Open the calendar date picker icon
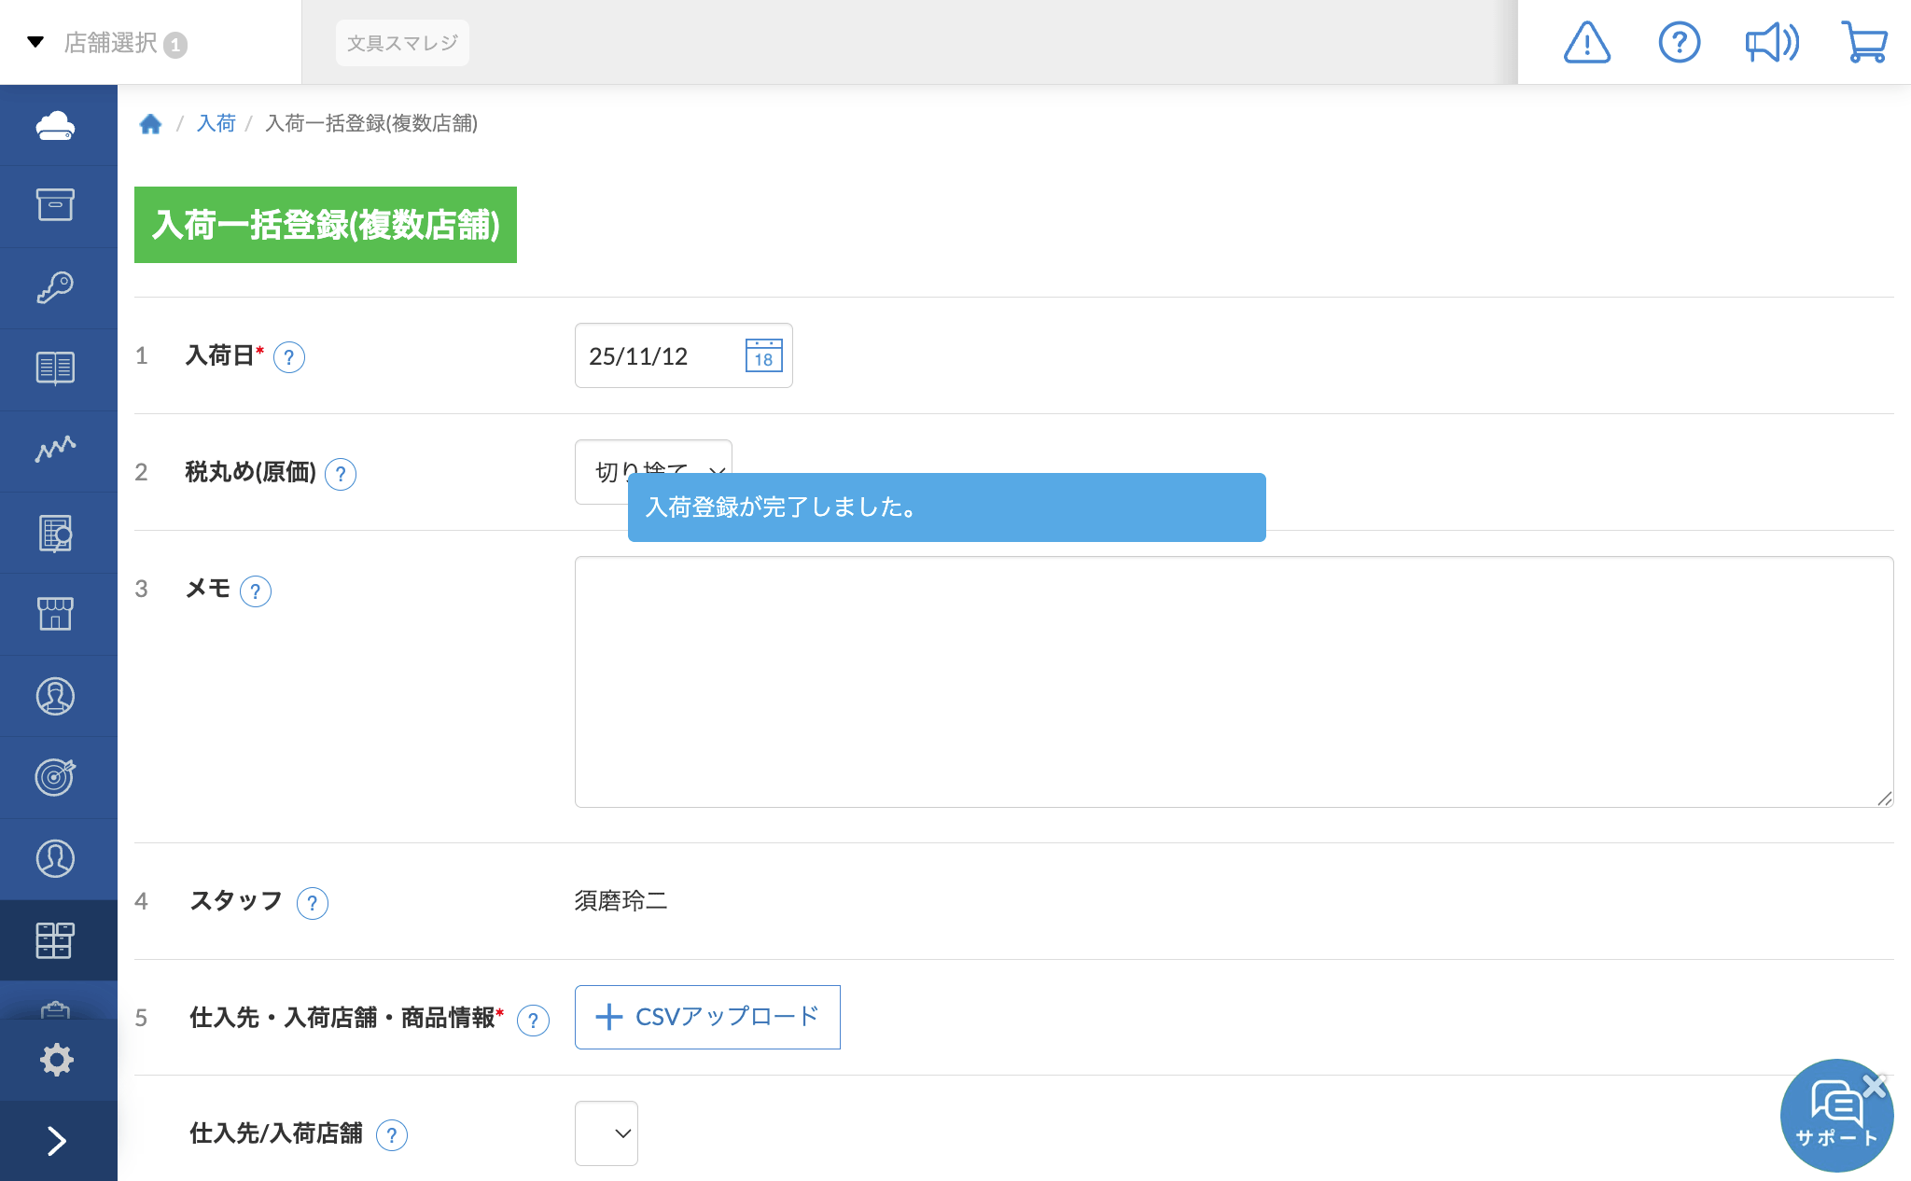 tap(763, 355)
